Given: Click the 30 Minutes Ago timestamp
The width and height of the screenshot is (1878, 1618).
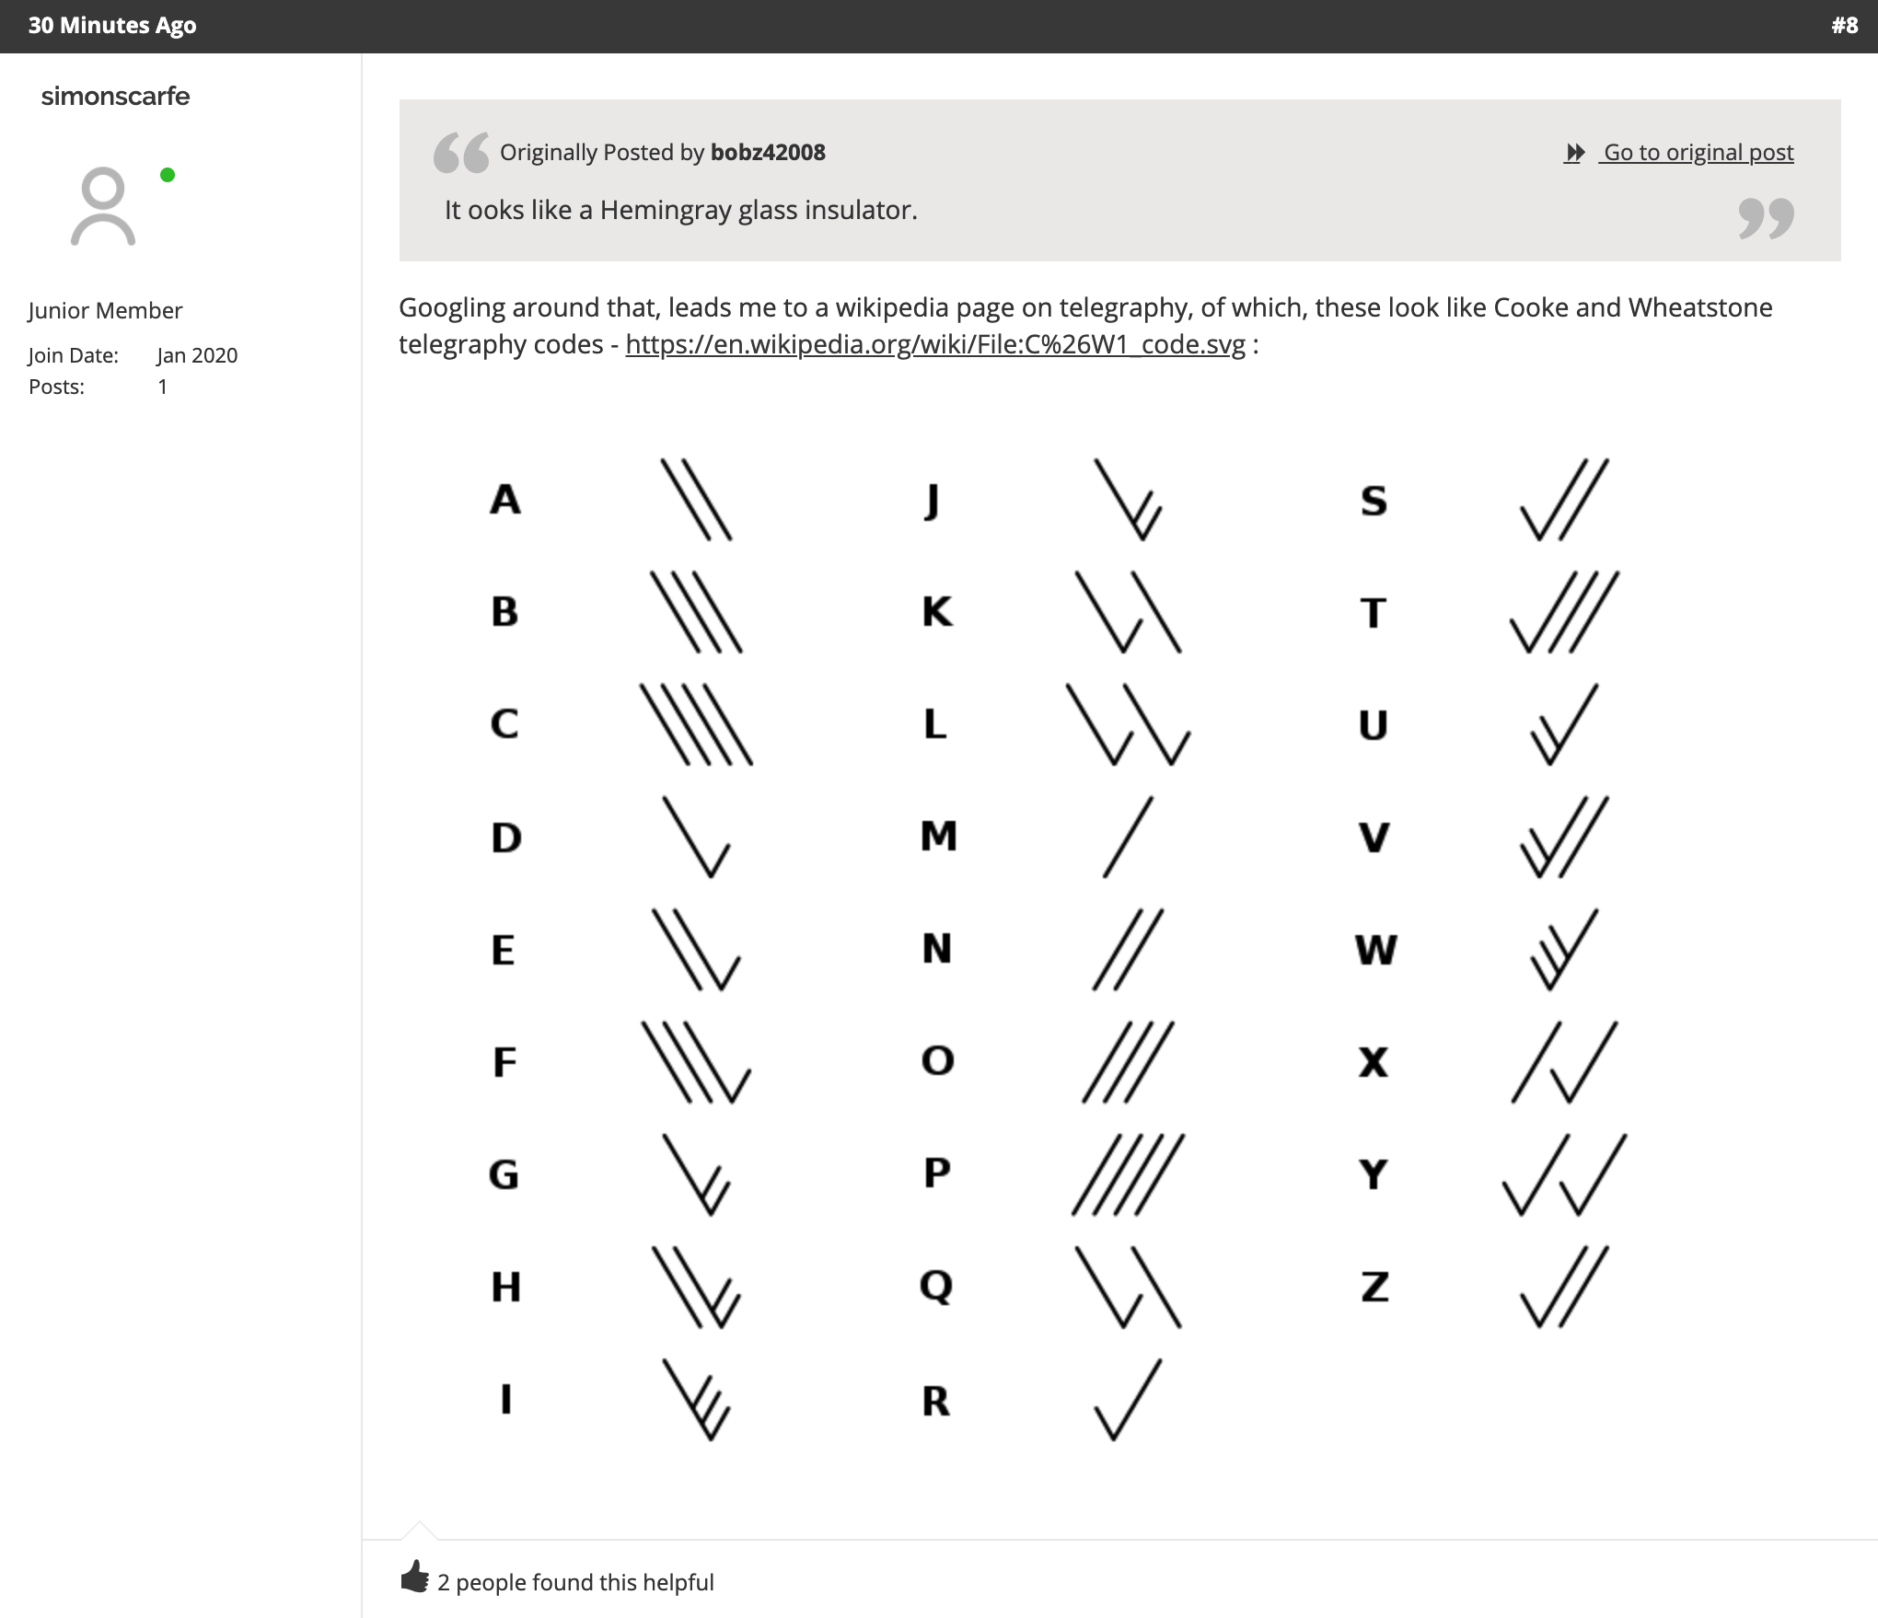Looking at the screenshot, I should 112,26.
